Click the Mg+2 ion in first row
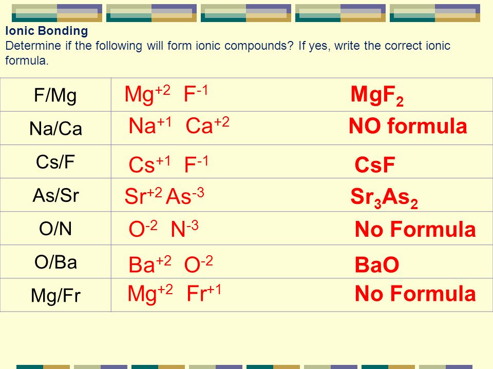The image size is (493, 369). pos(147,94)
